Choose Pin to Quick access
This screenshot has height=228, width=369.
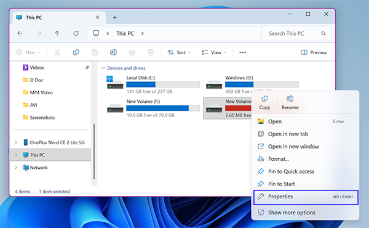[306, 171]
